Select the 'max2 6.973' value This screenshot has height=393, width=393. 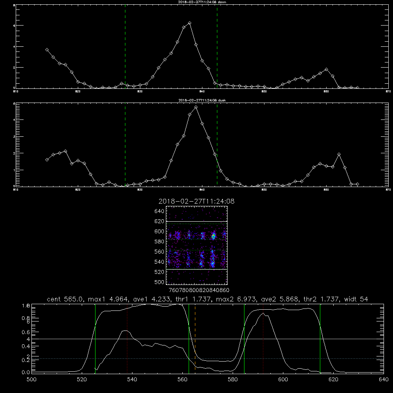[236, 299]
